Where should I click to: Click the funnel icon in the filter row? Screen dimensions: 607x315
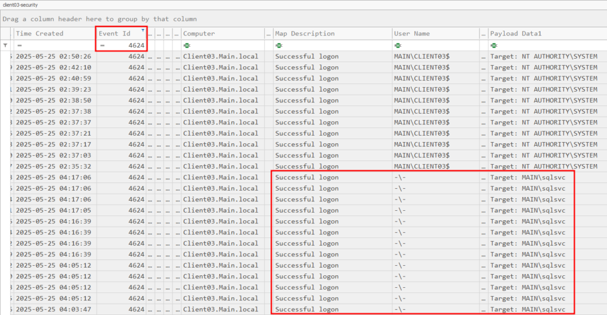point(6,45)
